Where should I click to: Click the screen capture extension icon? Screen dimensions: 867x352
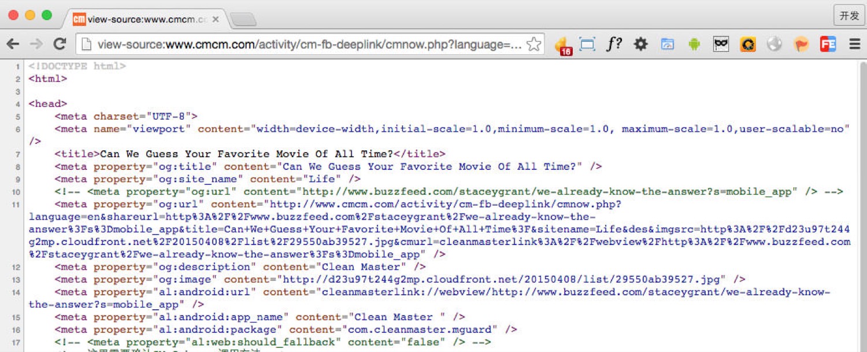pyautogui.click(x=587, y=44)
